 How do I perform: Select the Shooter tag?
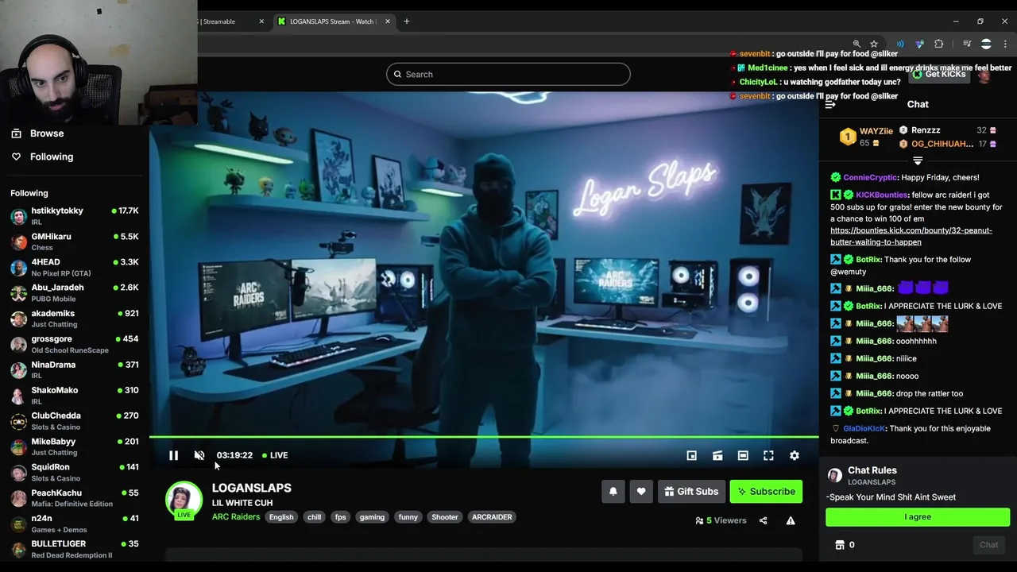click(x=445, y=517)
